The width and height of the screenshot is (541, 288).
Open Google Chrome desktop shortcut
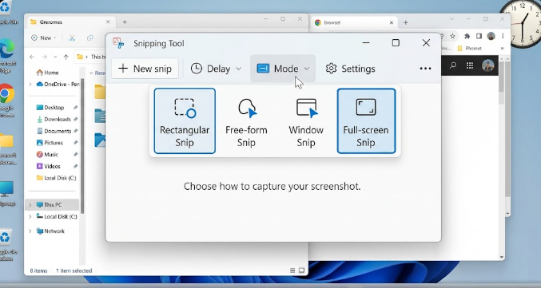pos(7,100)
